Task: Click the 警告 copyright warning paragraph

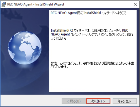Action: click(92, 65)
